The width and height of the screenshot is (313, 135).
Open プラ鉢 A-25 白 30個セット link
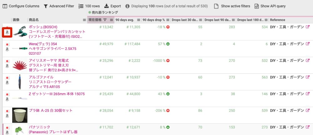pos(50,111)
